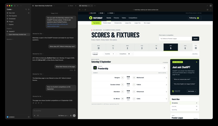Select the Competitions nav item
218x126 pixels.
133,18
